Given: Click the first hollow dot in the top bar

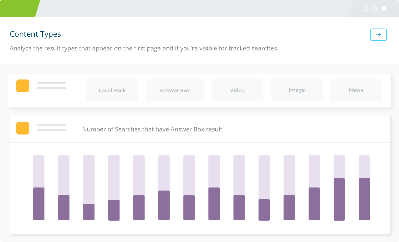Looking at the screenshot, I should (x=366, y=8).
